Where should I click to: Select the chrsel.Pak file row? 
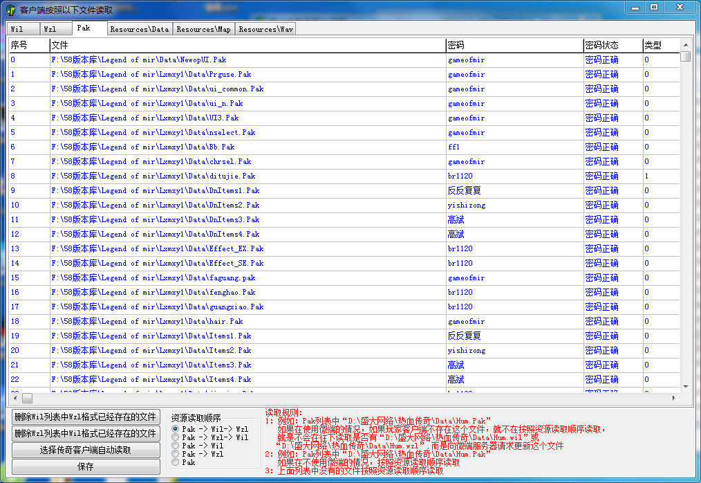pos(344,162)
